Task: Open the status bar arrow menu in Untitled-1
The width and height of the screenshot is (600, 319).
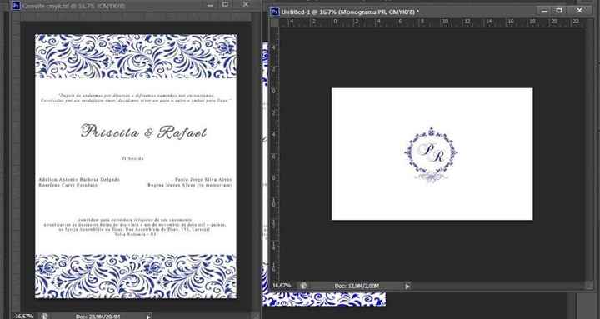Action: 407,286
